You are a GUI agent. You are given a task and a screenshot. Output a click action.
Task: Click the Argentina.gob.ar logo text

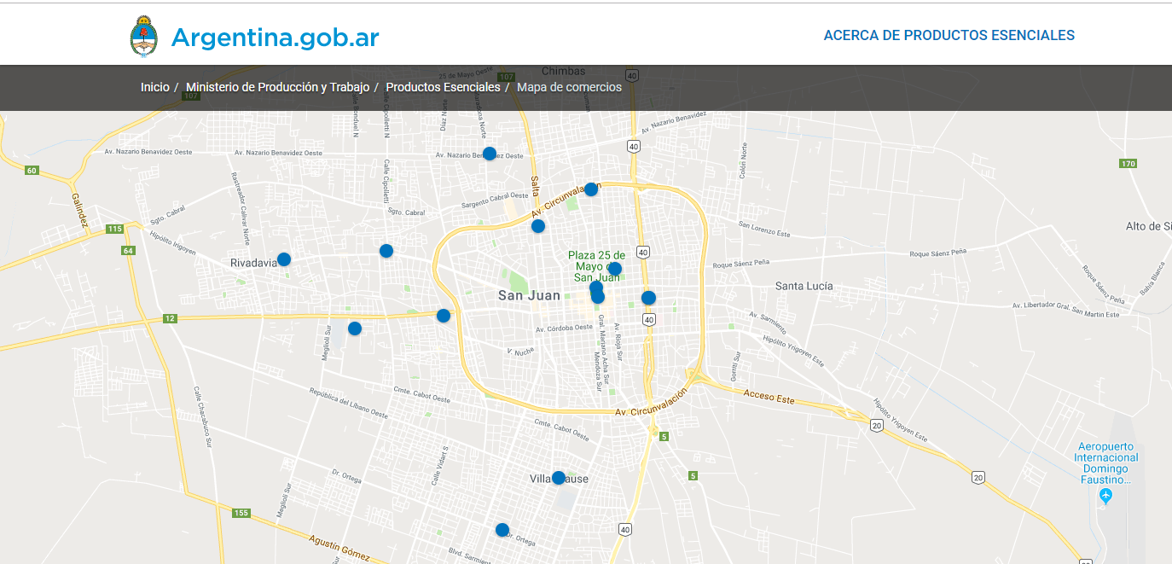[x=275, y=38]
